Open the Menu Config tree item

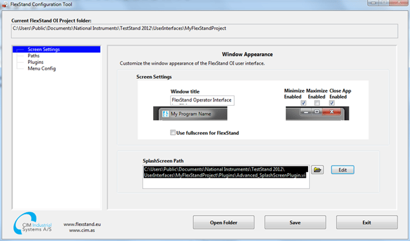click(x=42, y=68)
